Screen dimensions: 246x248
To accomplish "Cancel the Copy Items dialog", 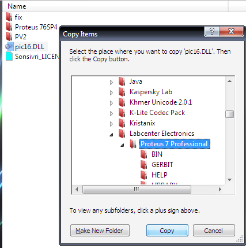I will (214, 231).
